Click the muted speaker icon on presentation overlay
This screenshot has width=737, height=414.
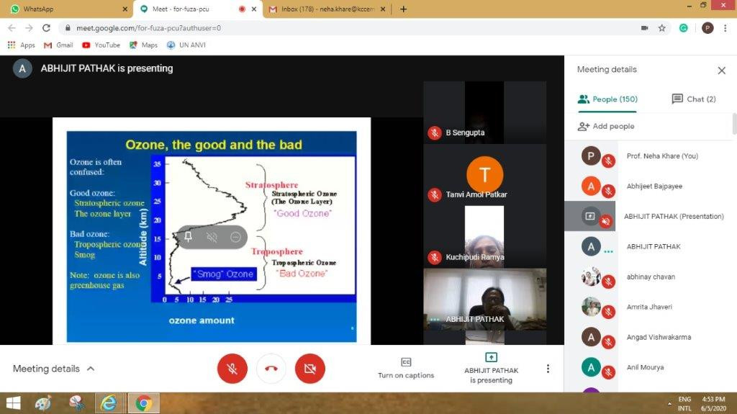click(x=212, y=237)
